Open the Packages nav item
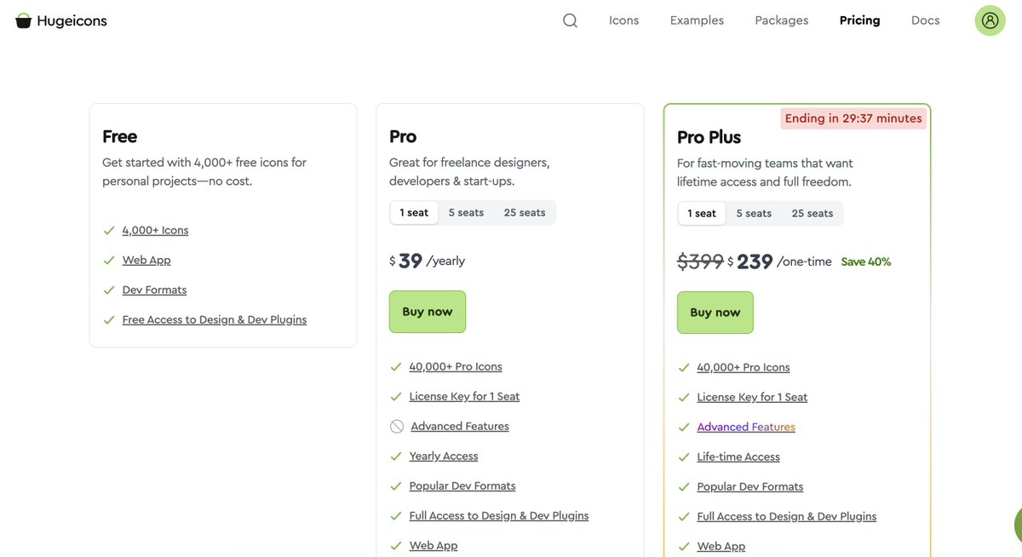 782,20
